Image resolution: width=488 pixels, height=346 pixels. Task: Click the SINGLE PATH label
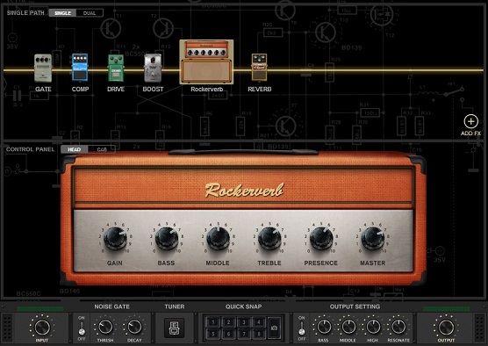pos(25,13)
